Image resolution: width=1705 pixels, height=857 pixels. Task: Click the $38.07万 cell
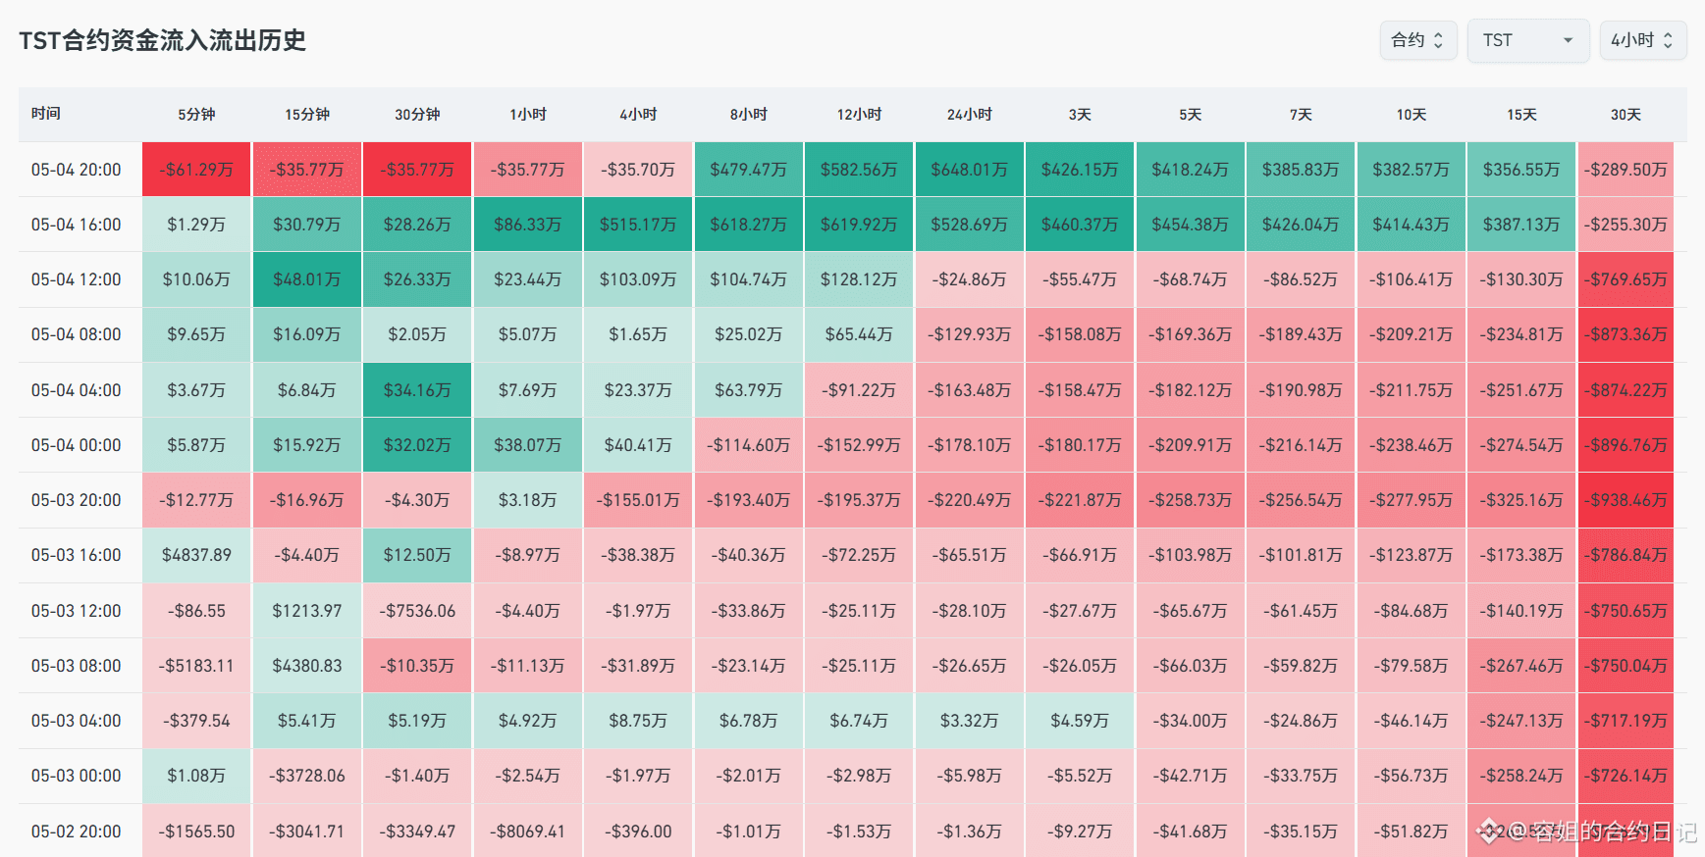(528, 445)
